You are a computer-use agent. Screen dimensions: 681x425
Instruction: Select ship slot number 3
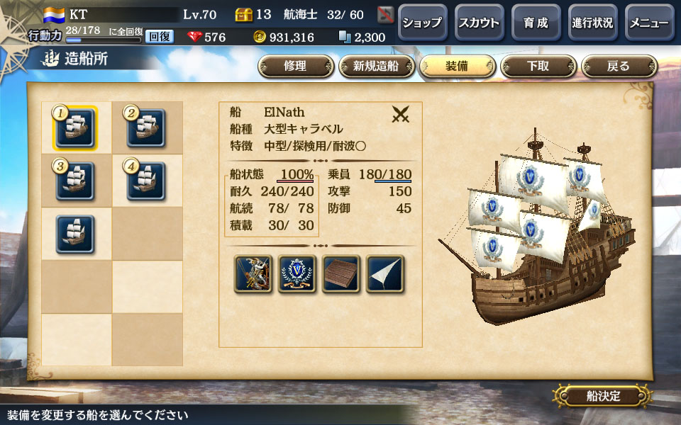click(75, 181)
